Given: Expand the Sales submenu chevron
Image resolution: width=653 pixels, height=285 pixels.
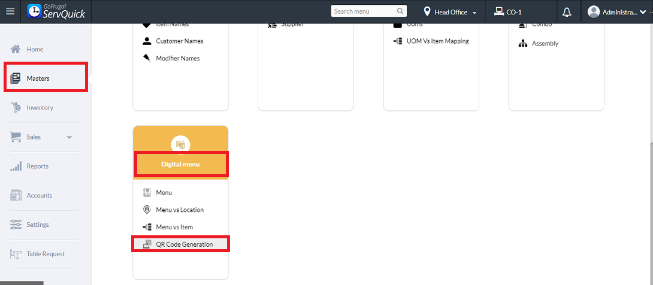Looking at the screenshot, I should coord(69,137).
